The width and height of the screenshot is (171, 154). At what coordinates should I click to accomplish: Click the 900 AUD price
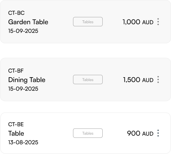140,133
